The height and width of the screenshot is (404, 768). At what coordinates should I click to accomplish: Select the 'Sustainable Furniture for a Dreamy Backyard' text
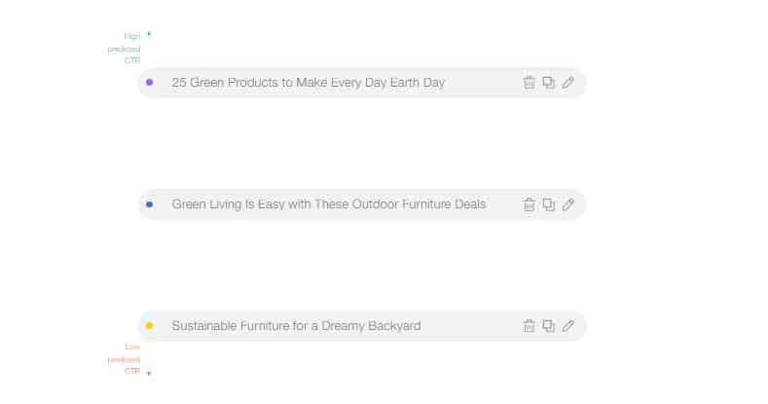coord(296,326)
